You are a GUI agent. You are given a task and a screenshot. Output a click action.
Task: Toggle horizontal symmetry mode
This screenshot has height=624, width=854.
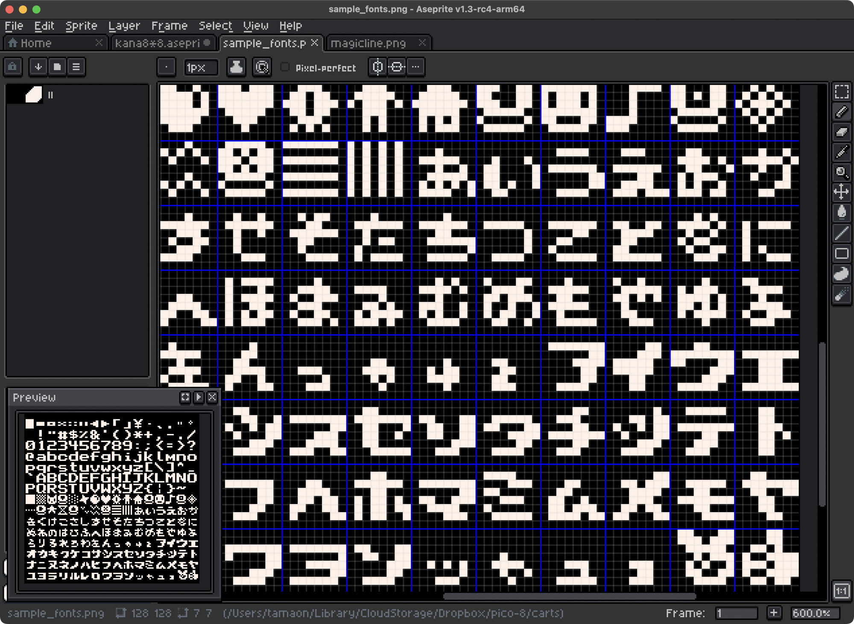click(378, 67)
